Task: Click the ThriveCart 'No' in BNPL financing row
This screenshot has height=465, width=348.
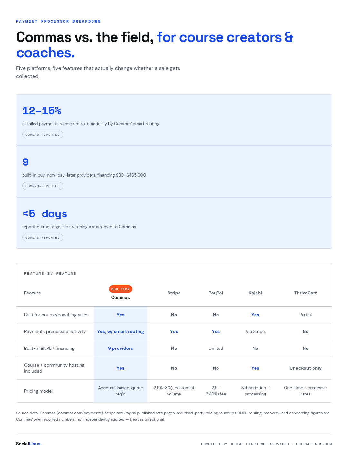Action: point(305,348)
